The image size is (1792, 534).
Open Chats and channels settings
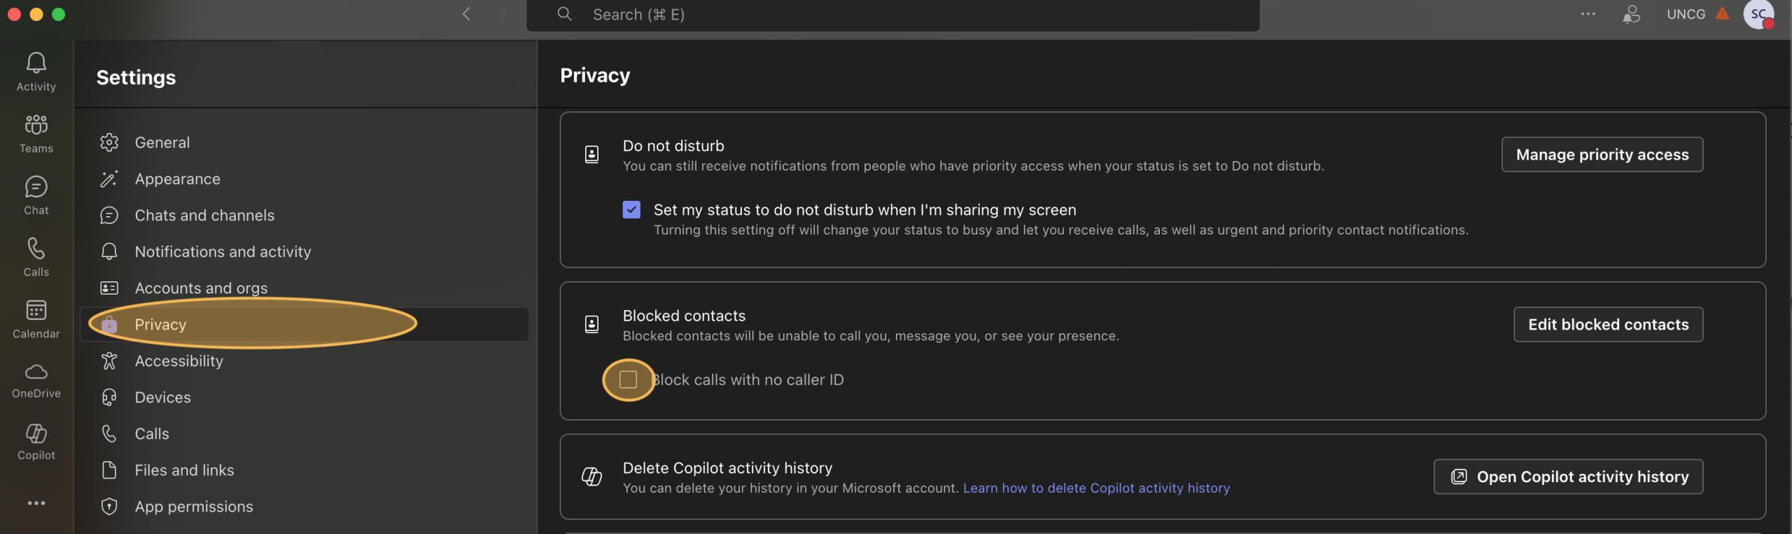tap(304, 215)
